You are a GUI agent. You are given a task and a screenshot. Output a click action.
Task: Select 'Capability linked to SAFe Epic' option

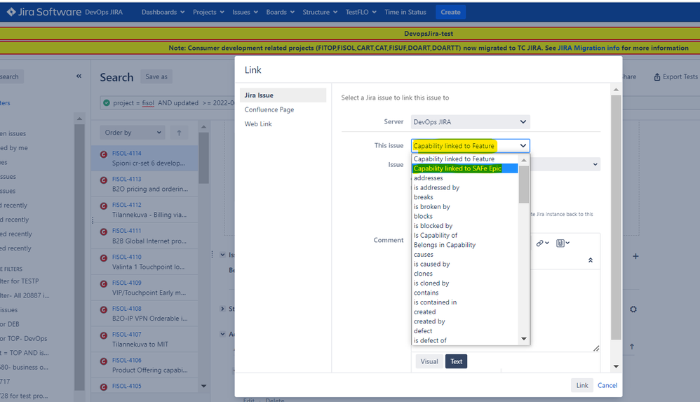click(x=464, y=168)
